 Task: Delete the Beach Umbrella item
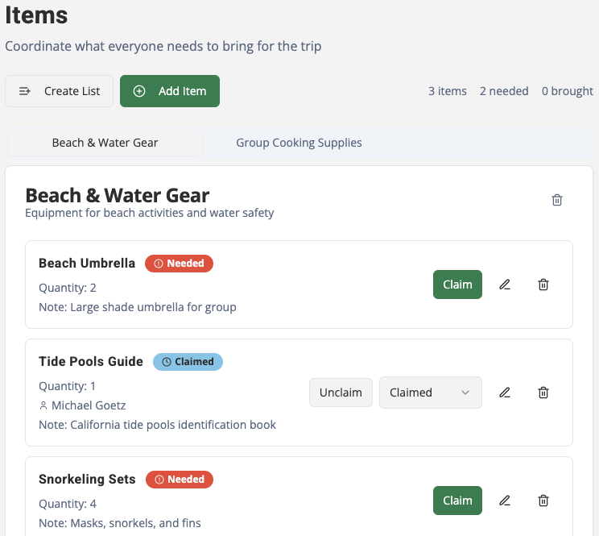point(543,285)
